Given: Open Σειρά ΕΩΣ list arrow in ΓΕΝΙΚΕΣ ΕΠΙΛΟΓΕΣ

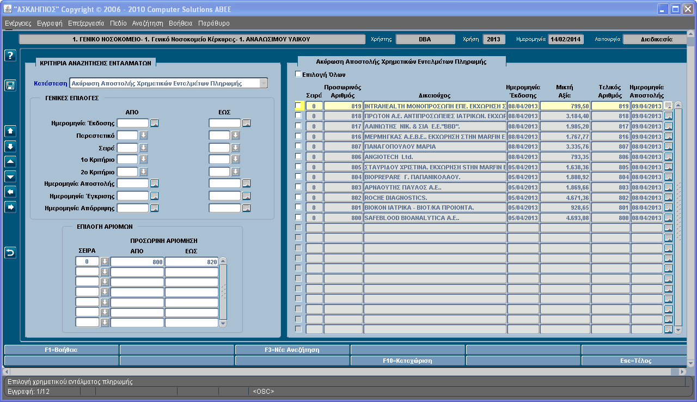Looking at the screenshot, I should click(235, 148).
